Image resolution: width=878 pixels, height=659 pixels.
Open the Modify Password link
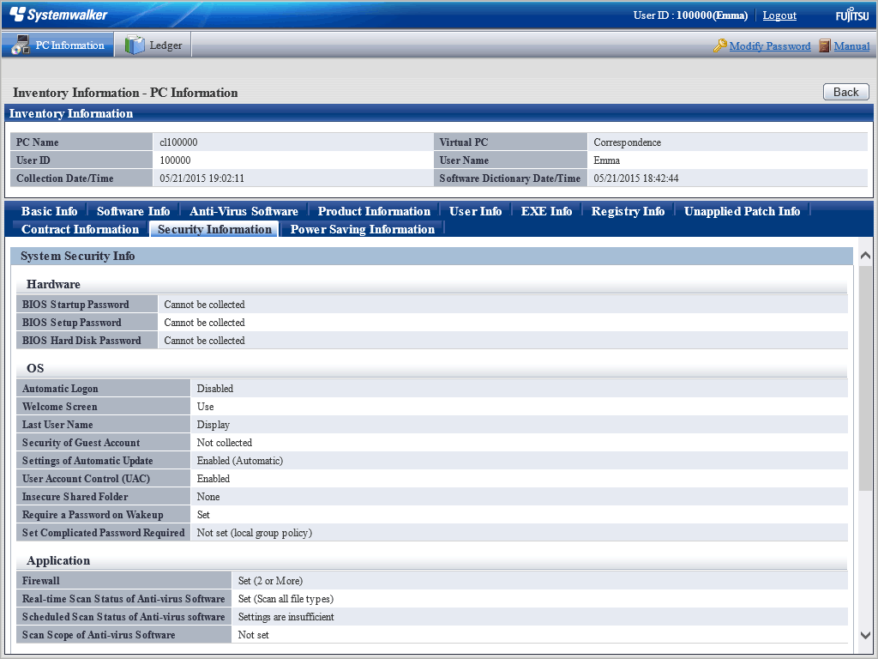pos(770,46)
